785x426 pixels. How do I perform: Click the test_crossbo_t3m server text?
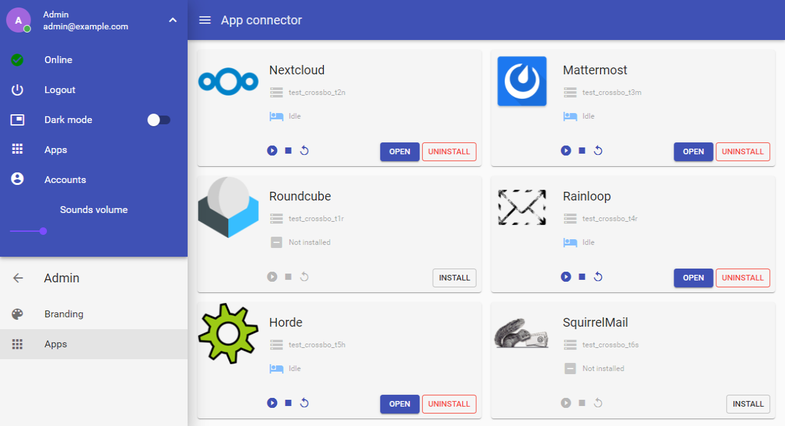(x=612, y=92)
